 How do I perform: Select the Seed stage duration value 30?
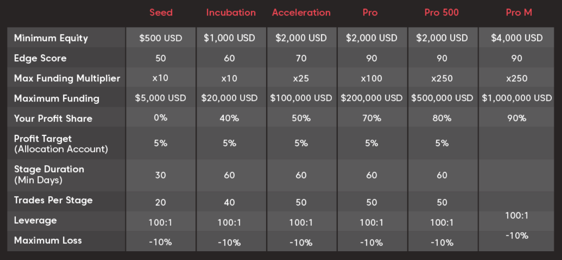[160, 175]
